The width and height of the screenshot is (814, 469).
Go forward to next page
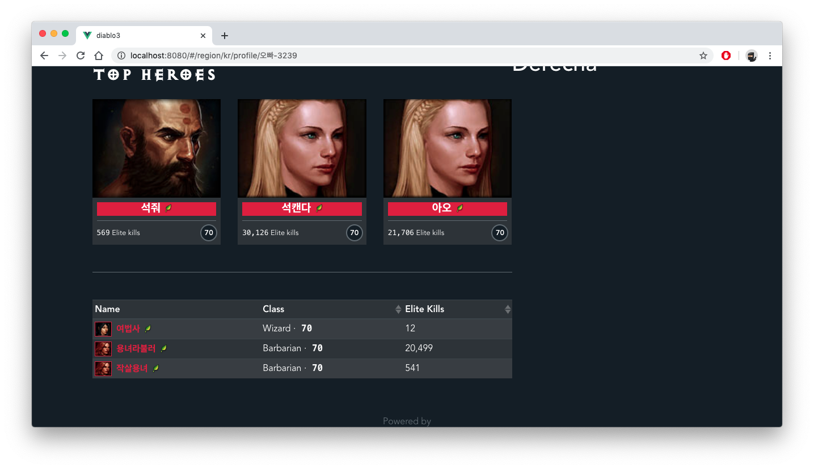click(x=62, y=56)
